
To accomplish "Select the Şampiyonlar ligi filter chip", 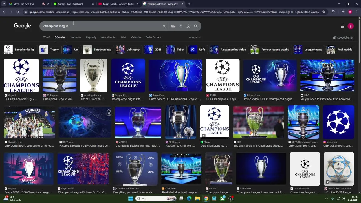I will (x=20, y=50).
